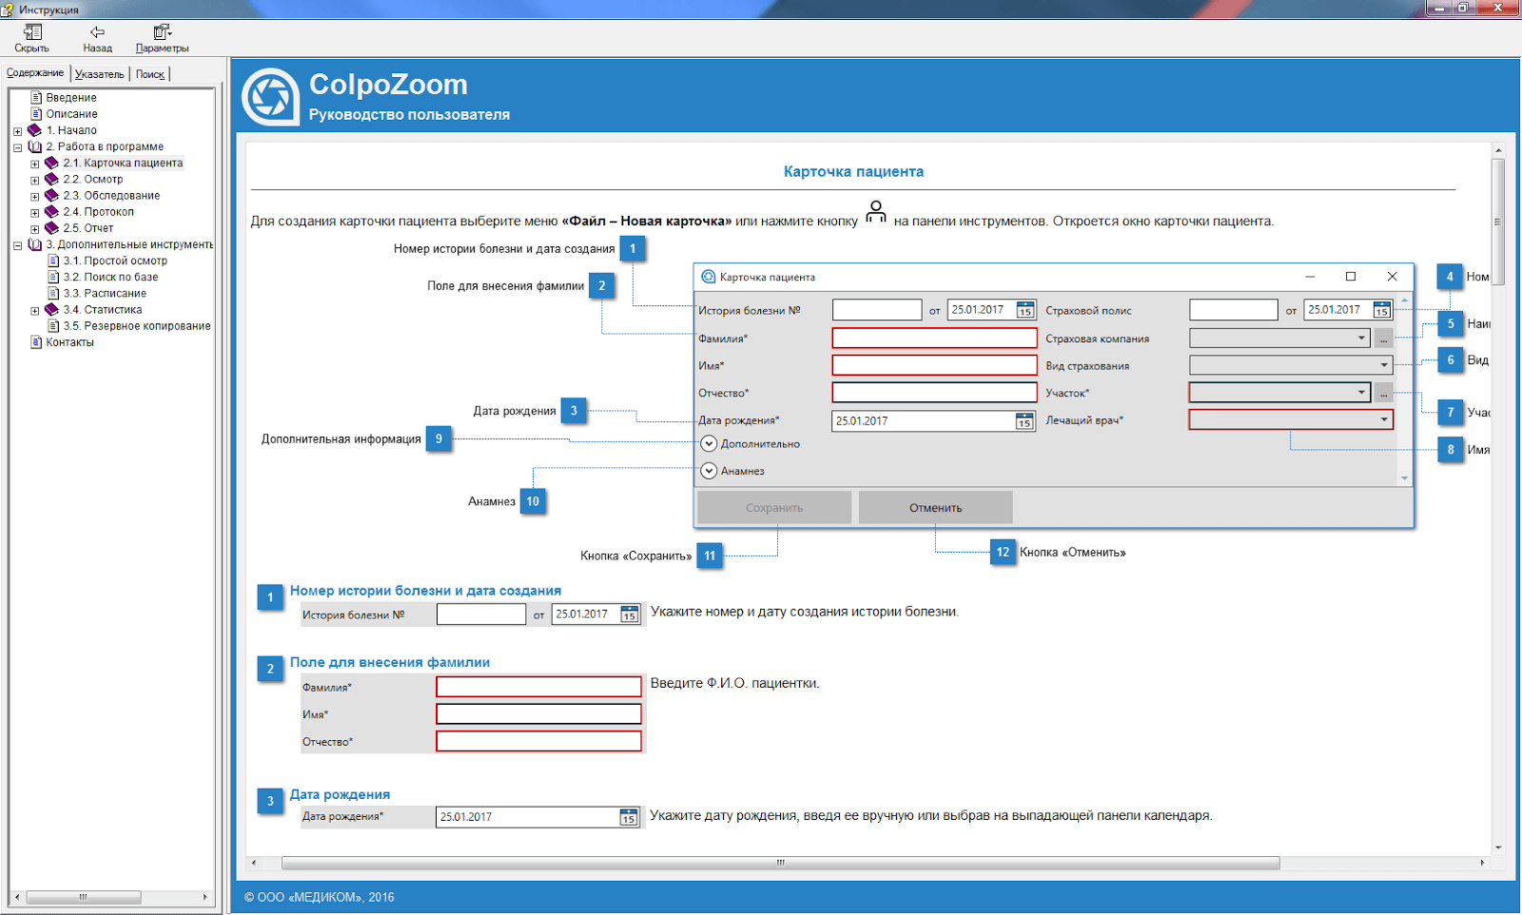This screenshot has height=915, width=1522.
Task: Click the Скрыть toolbar icon
Action: click(31, 32)
